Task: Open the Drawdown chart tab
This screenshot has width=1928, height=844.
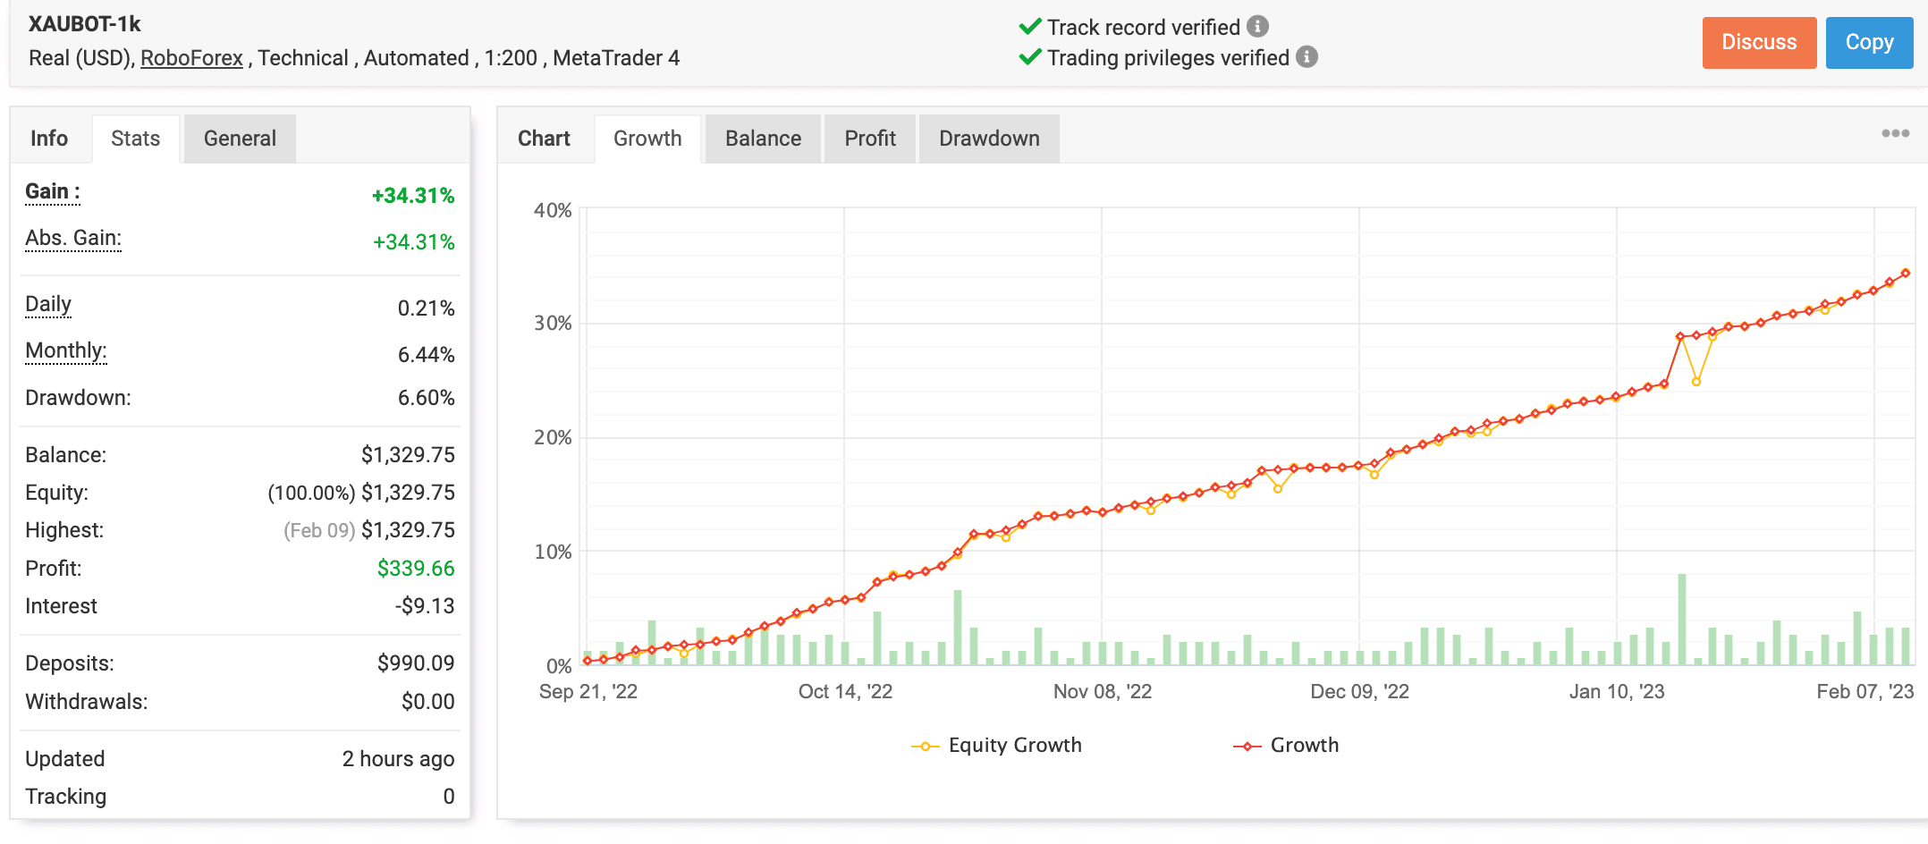Action: pyautogui.click(x=989, y=139)
